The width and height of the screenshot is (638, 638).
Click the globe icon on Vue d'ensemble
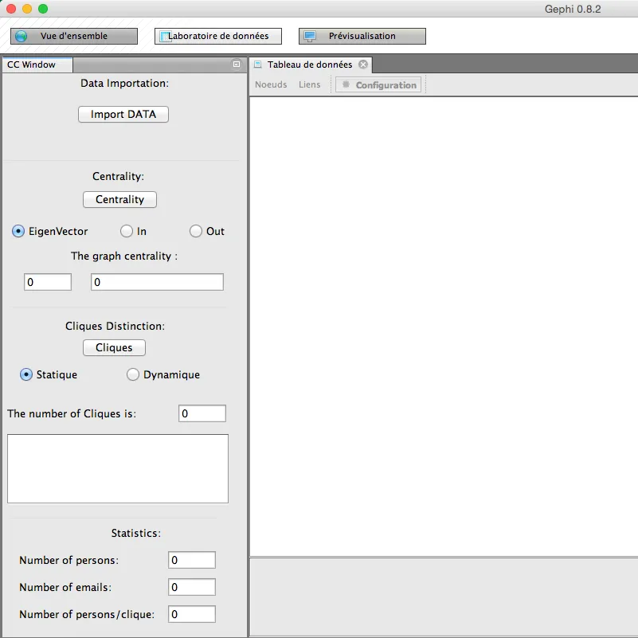tap(22, 36)
